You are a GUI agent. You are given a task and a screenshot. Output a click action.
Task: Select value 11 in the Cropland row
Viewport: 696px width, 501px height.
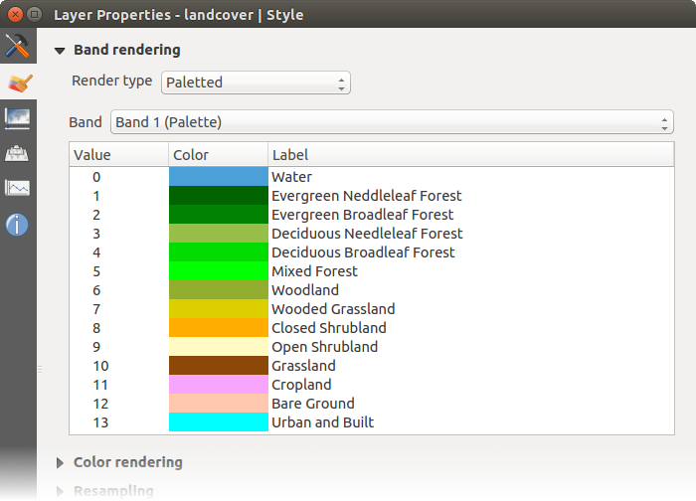[95, 385]
